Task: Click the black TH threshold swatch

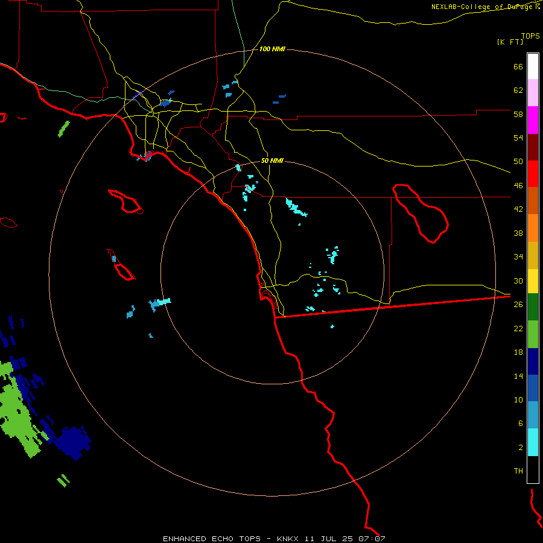Action: pyautogui.click(x=533, y=469)
